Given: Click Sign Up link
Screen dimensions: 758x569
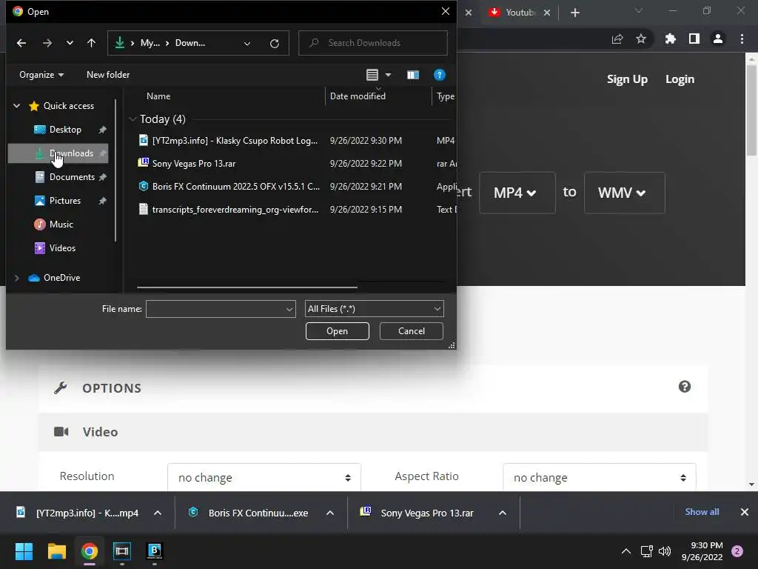Looking at the screenshot, I should point(627,79).
